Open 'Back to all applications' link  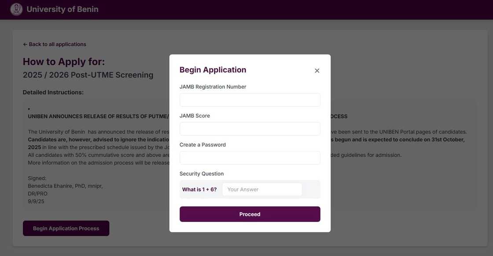pyautogui.click(x=55, y=43)
